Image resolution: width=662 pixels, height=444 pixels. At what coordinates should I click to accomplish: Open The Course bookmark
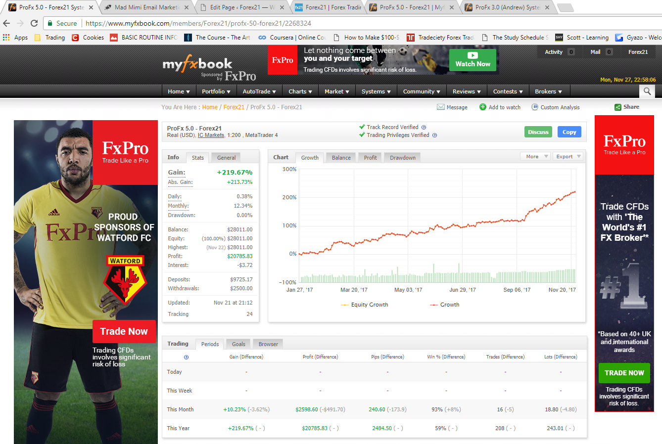click(x=217, y=37)
